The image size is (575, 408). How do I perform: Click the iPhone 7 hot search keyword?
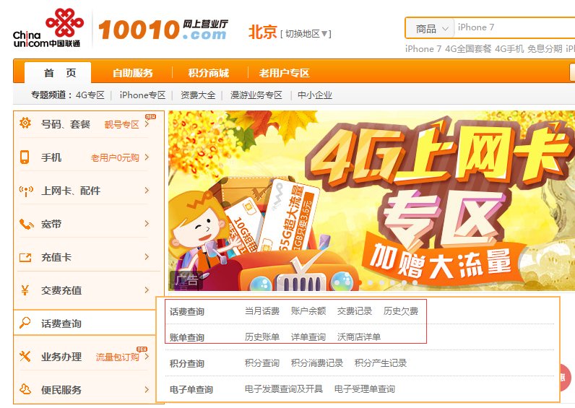(x=423, y=49)
